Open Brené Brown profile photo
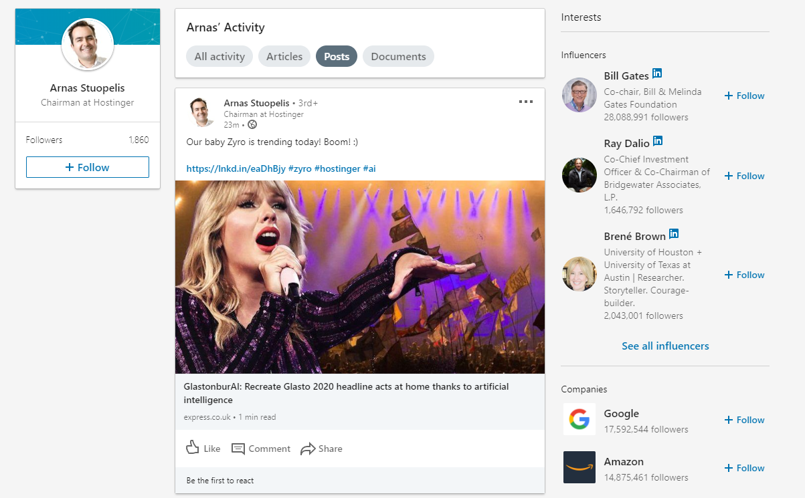This screenshot has height=498, width=805. 579,274
